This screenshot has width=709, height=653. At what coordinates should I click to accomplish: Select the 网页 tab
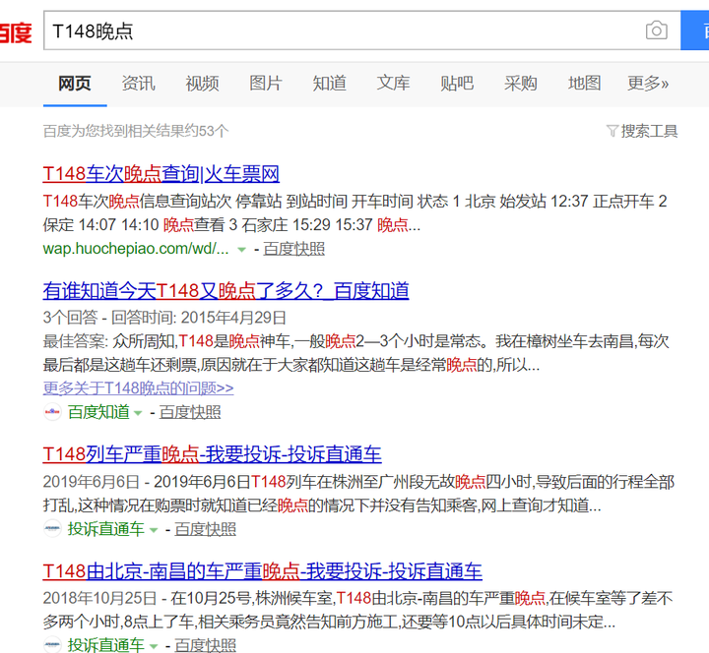coord(75,84)
